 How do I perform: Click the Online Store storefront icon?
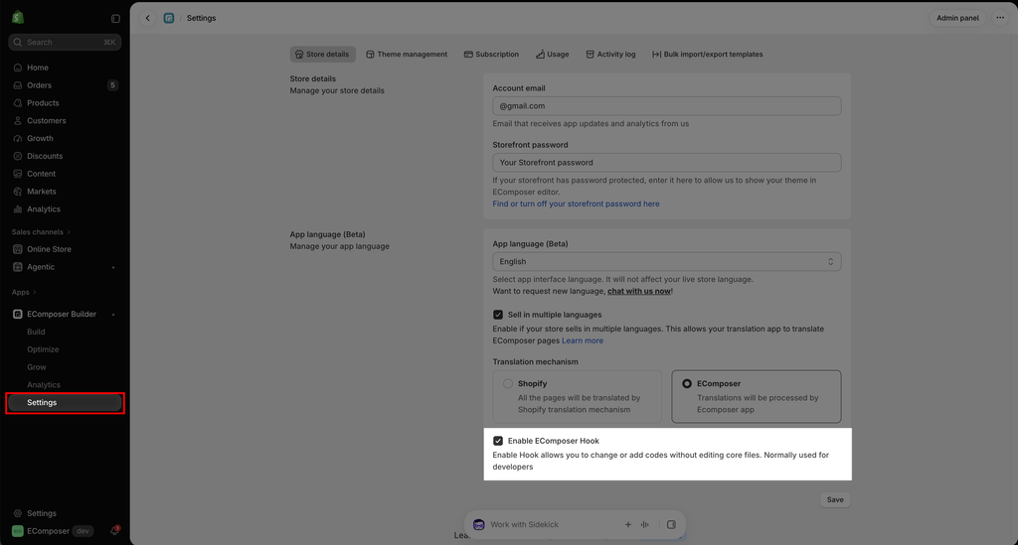(18, 249)
